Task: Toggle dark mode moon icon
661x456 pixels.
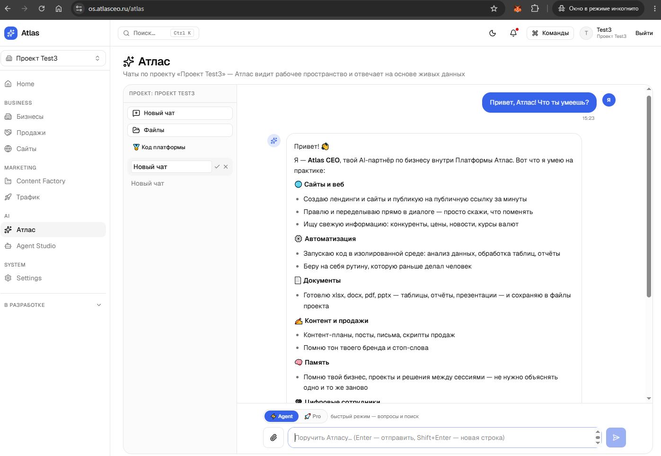Action: 493,33
